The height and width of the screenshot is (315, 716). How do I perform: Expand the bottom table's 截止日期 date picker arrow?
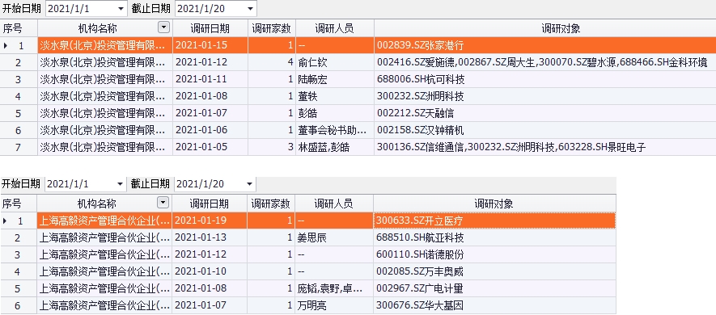(x=249, y=184)
